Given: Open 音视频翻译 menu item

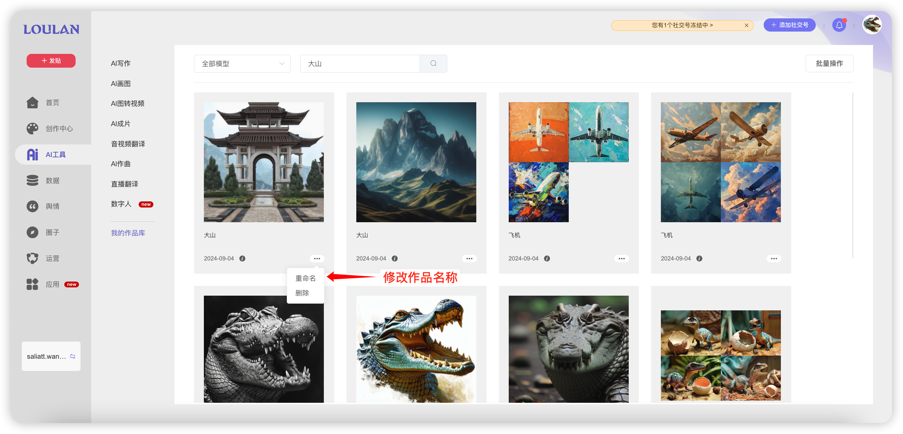Looking at the screenshot, I should pos(128,144).
